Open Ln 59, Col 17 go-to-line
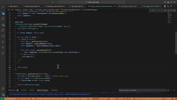 point(103,99)
